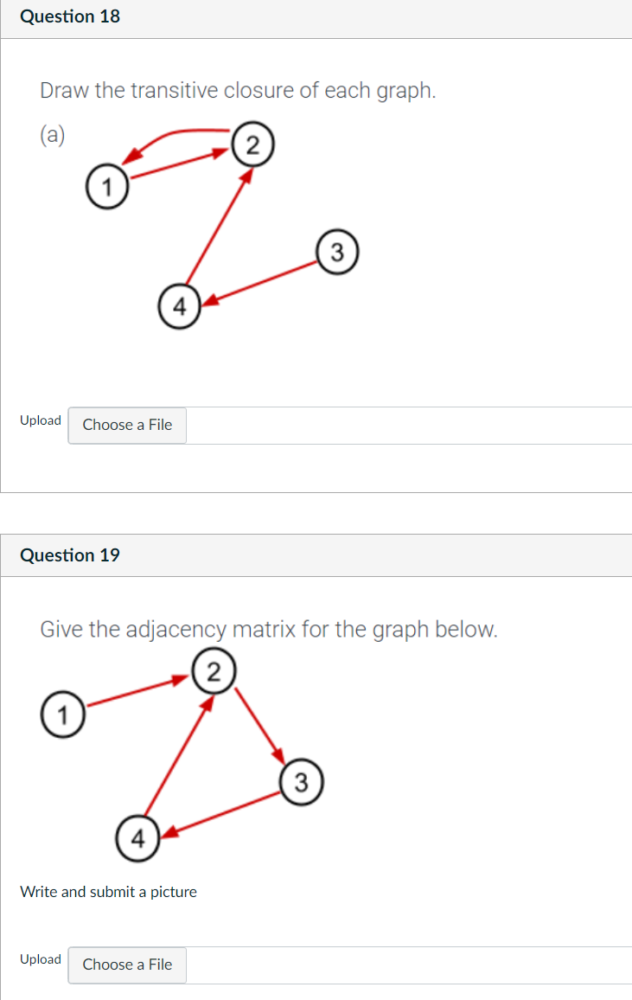Select the Question 18 header

(70, 16)
